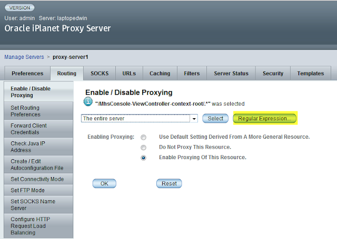337x239 pixels.
Task: Open Set FTP Mode
Action: click(x=38, y=190)
